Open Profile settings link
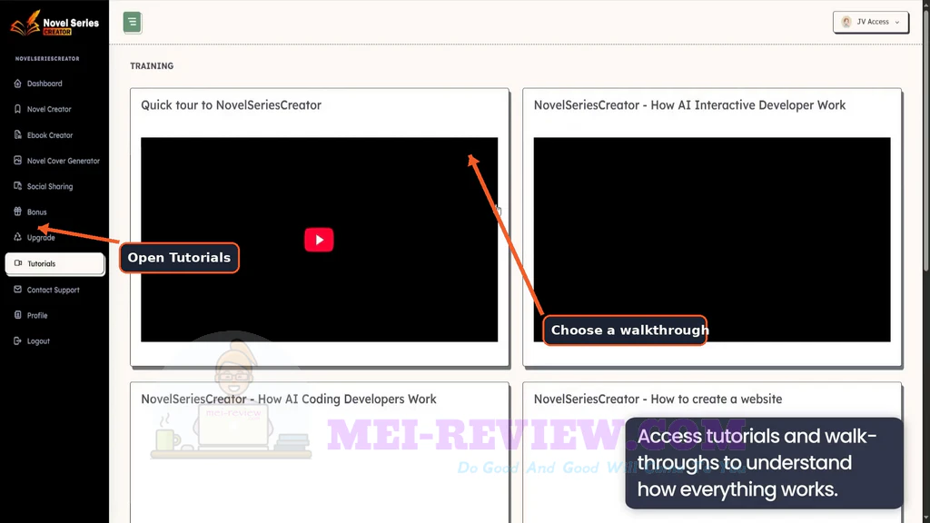This screenshot has width=930, height=523. (36, 315)
